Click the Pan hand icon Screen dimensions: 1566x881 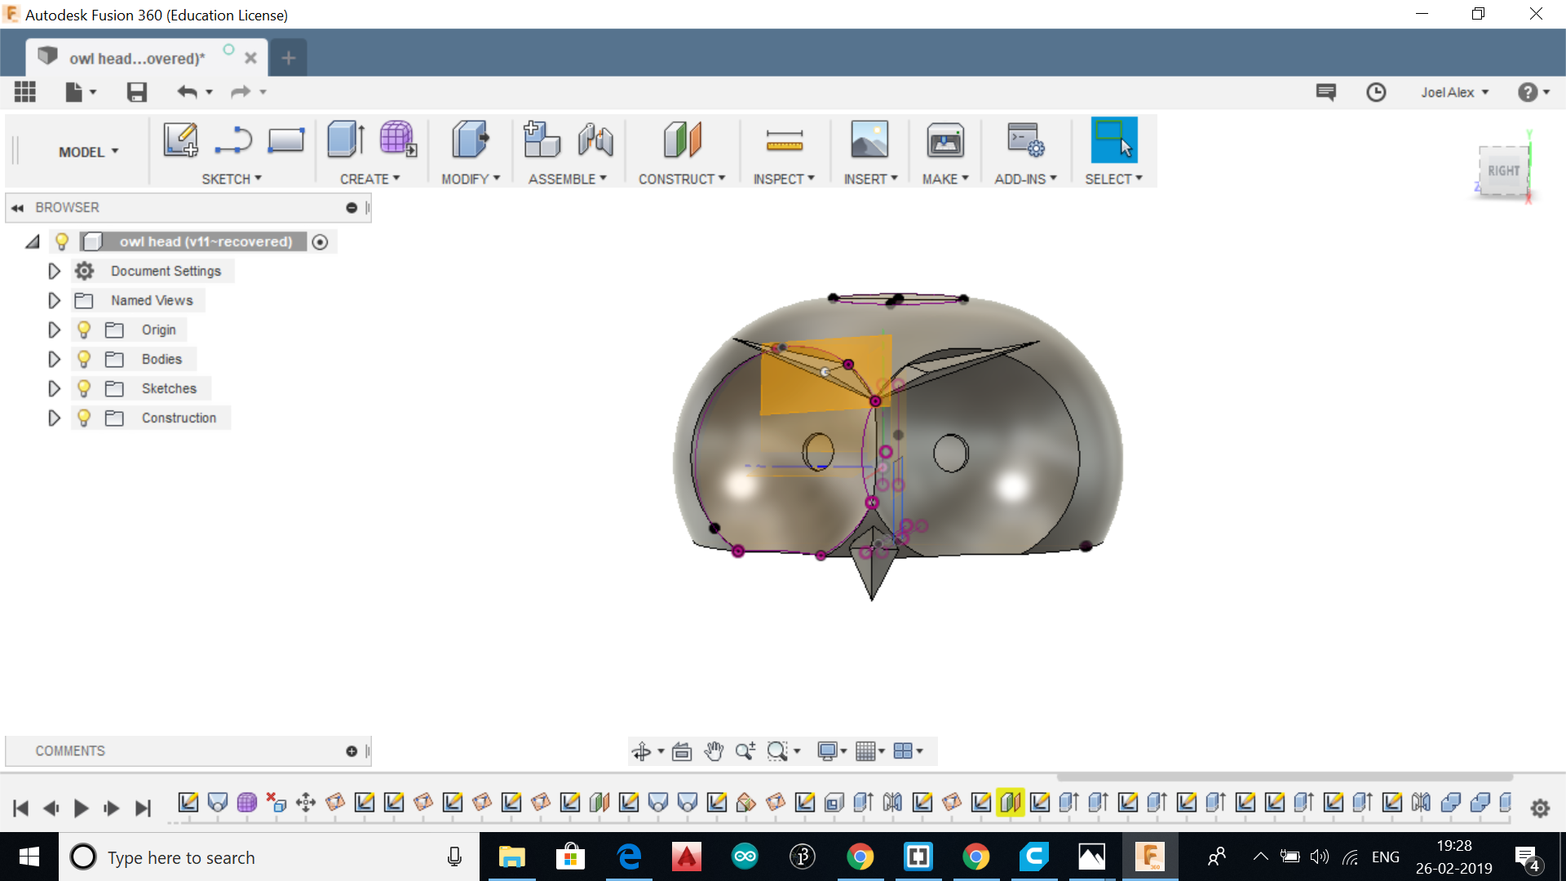(x=714, y=751)
